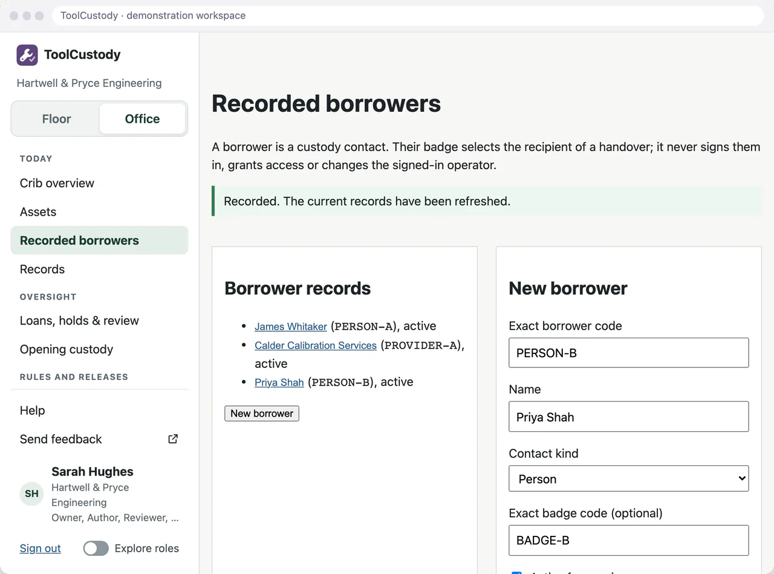The height and width of the screenshot is (574, 774).
Task: Go to Assets in the sidebar
Action: [99, 212]
